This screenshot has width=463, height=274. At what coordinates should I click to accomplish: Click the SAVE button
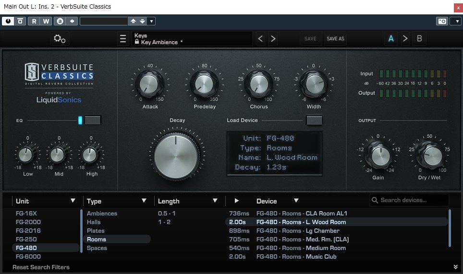coord(310,39)
